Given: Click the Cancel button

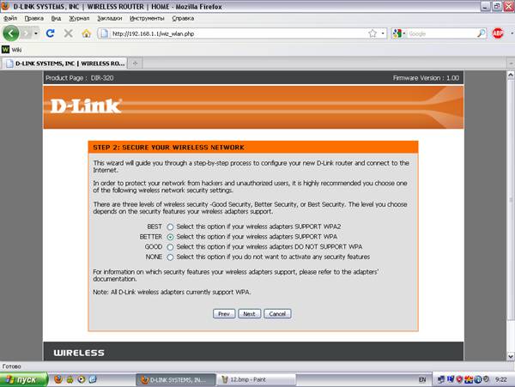Looking at the screenshot, I should coord(277,314).
